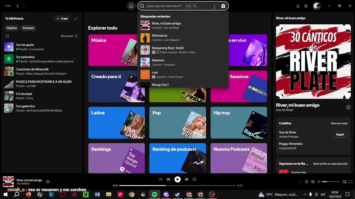The width and height of the screenshot is (355, 199).
Task: Search within Tu biblioteca
Action: (7, 36)
